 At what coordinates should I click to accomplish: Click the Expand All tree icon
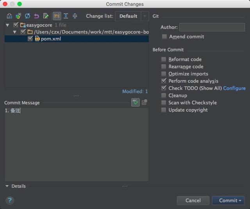(66, 16)
